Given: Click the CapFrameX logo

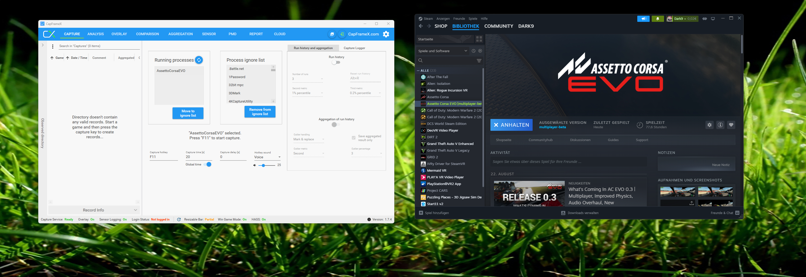Looking at the screenshot, I should 49,34.
